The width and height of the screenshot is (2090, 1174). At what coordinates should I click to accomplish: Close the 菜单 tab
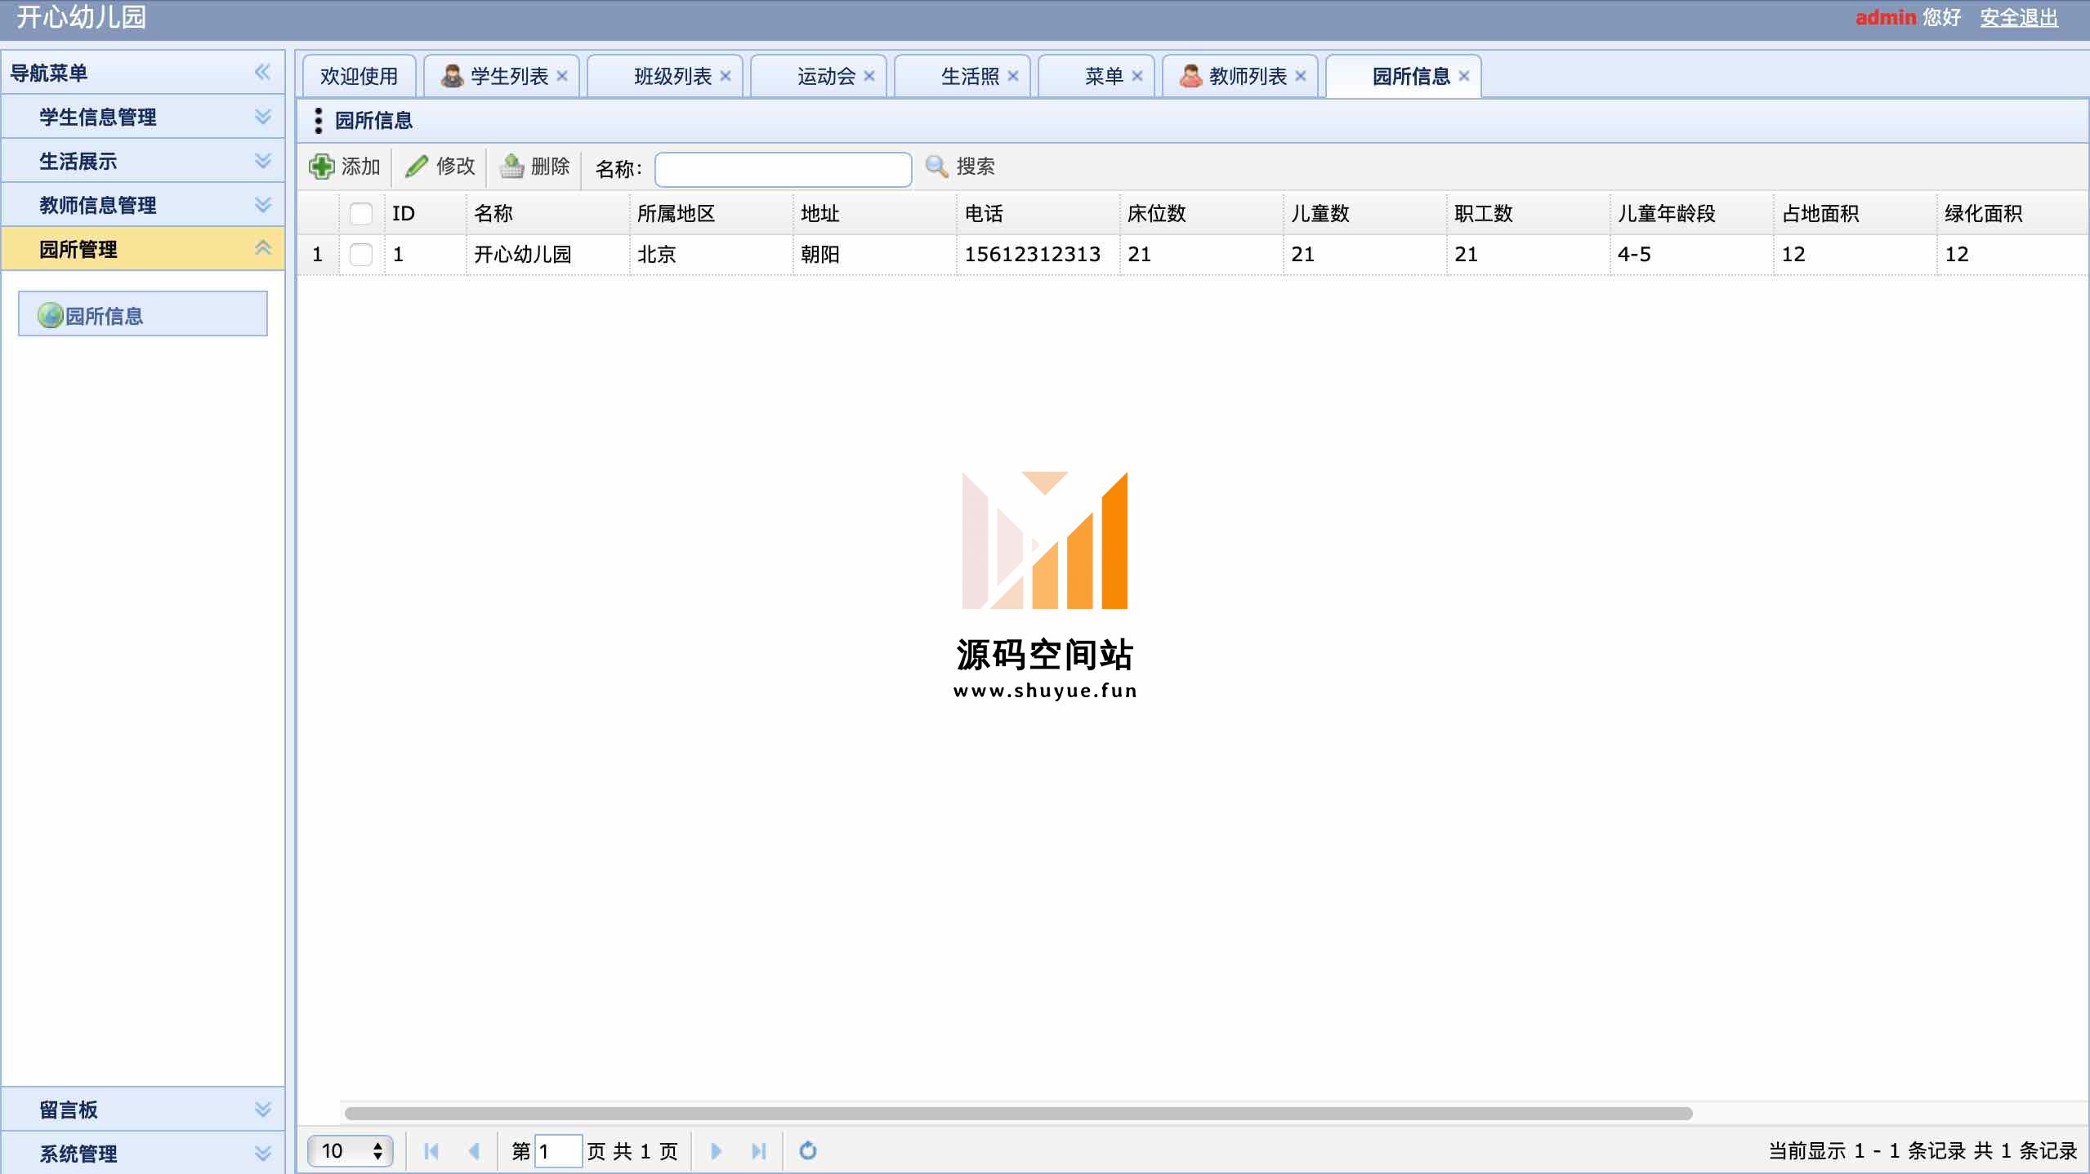[x=1137, y=76]
